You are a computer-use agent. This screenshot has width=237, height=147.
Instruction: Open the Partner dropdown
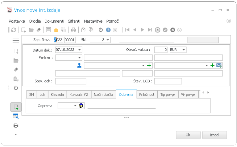point(79,57)
